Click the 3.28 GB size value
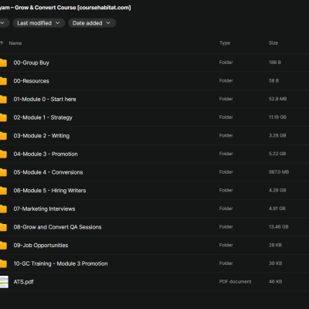The width and height of the screenshot is (309, 309). pyautogui.click(x=277, y=135)
